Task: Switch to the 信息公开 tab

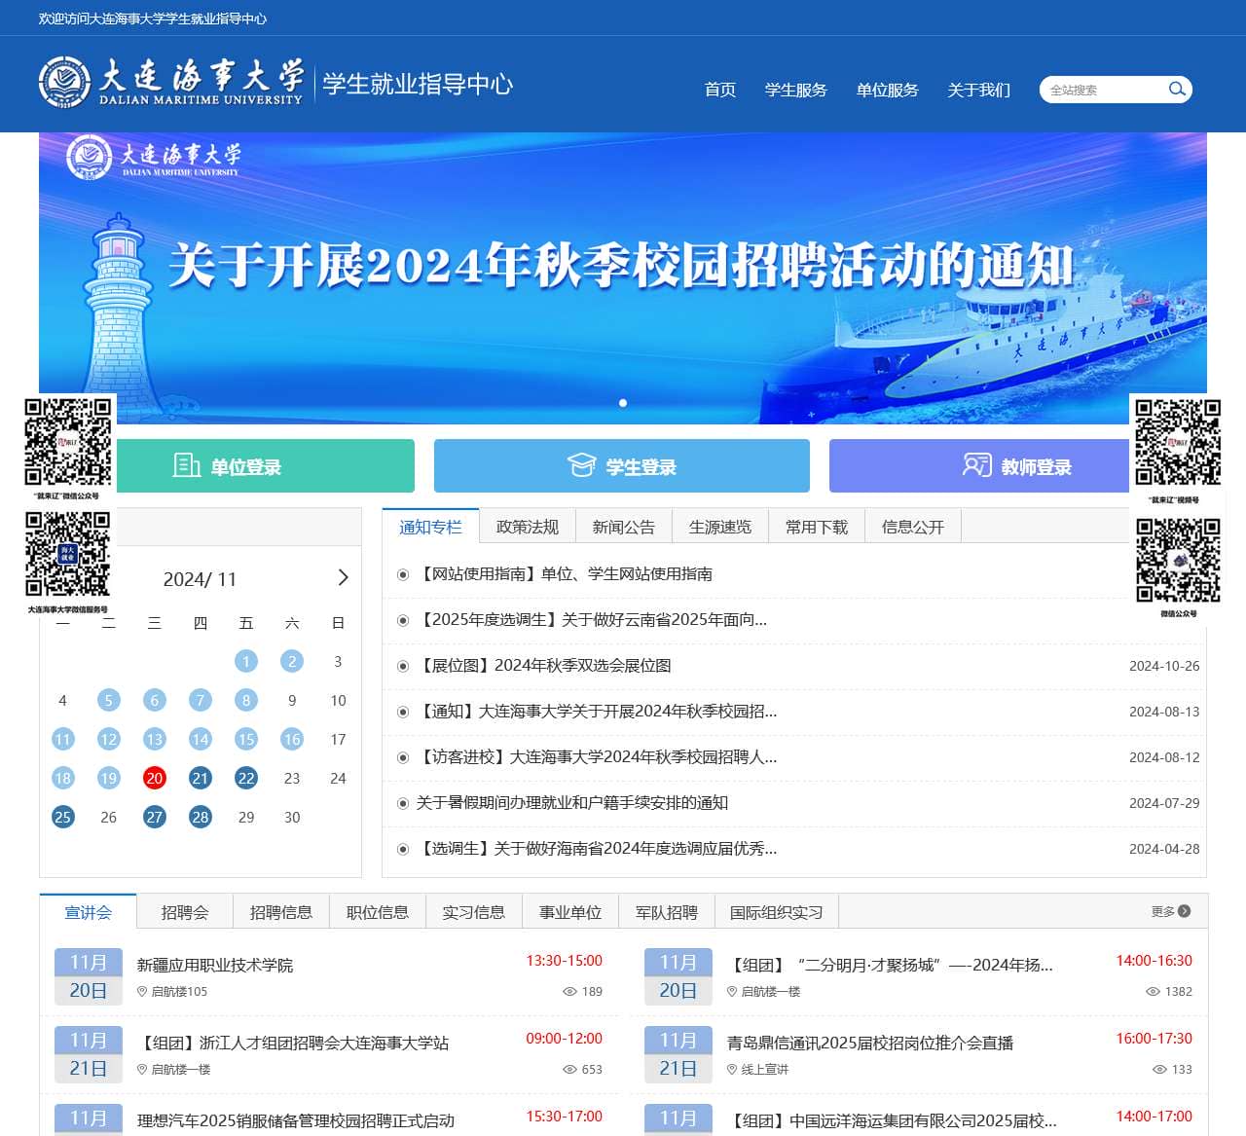Action: [913, 527]
